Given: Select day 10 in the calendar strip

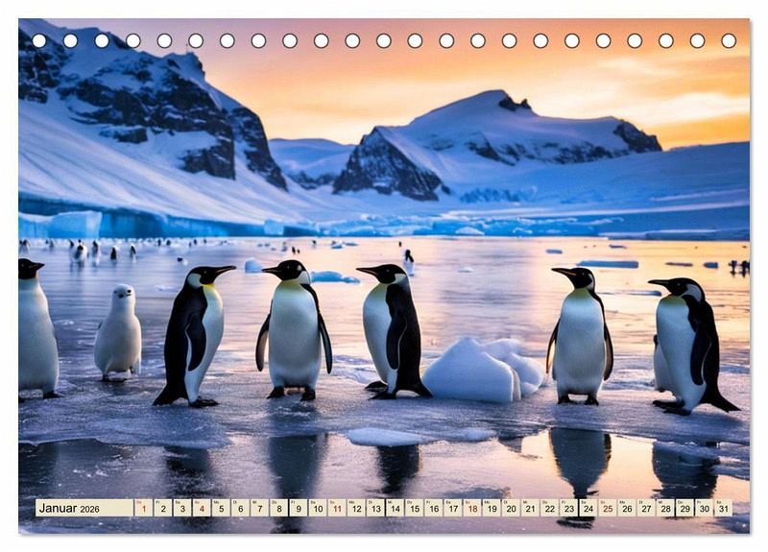Looking at the screenshot, I should click(318, 508).
